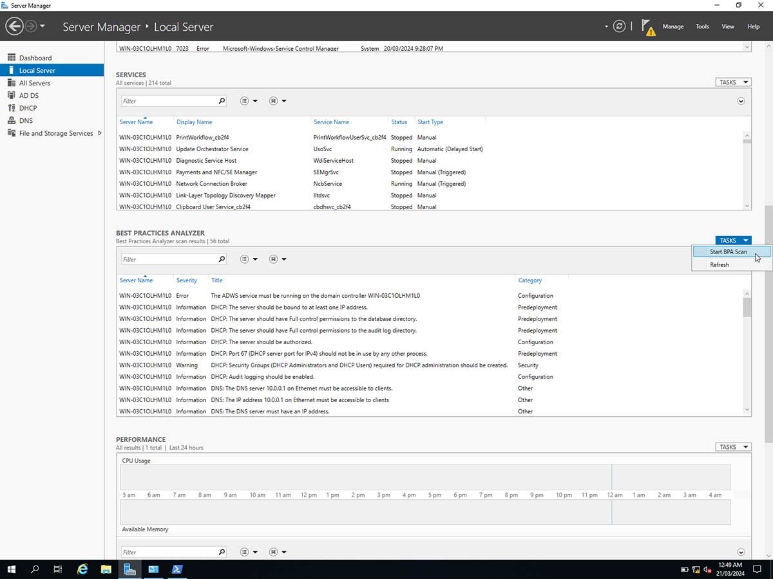
Task: Select the ADWS service error row
Action: pyautogui.click(x=315, y=296)
